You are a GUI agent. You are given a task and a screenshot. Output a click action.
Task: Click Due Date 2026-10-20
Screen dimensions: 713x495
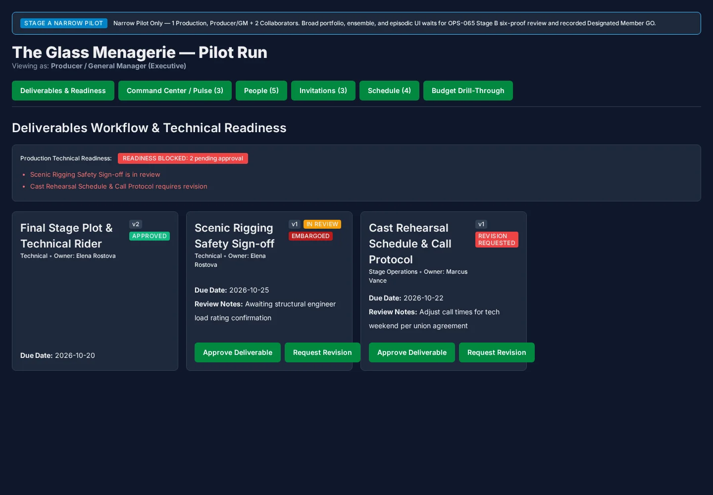coord(57,355)
